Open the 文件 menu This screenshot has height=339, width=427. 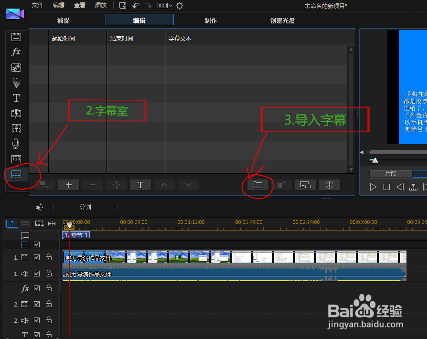tap(38, 5)
